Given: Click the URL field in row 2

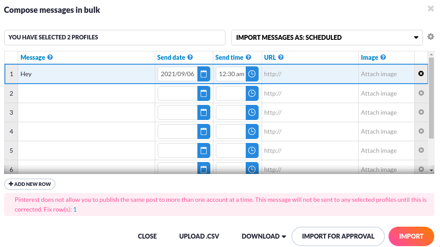Looking at the screenshot, I should (310, 93).
